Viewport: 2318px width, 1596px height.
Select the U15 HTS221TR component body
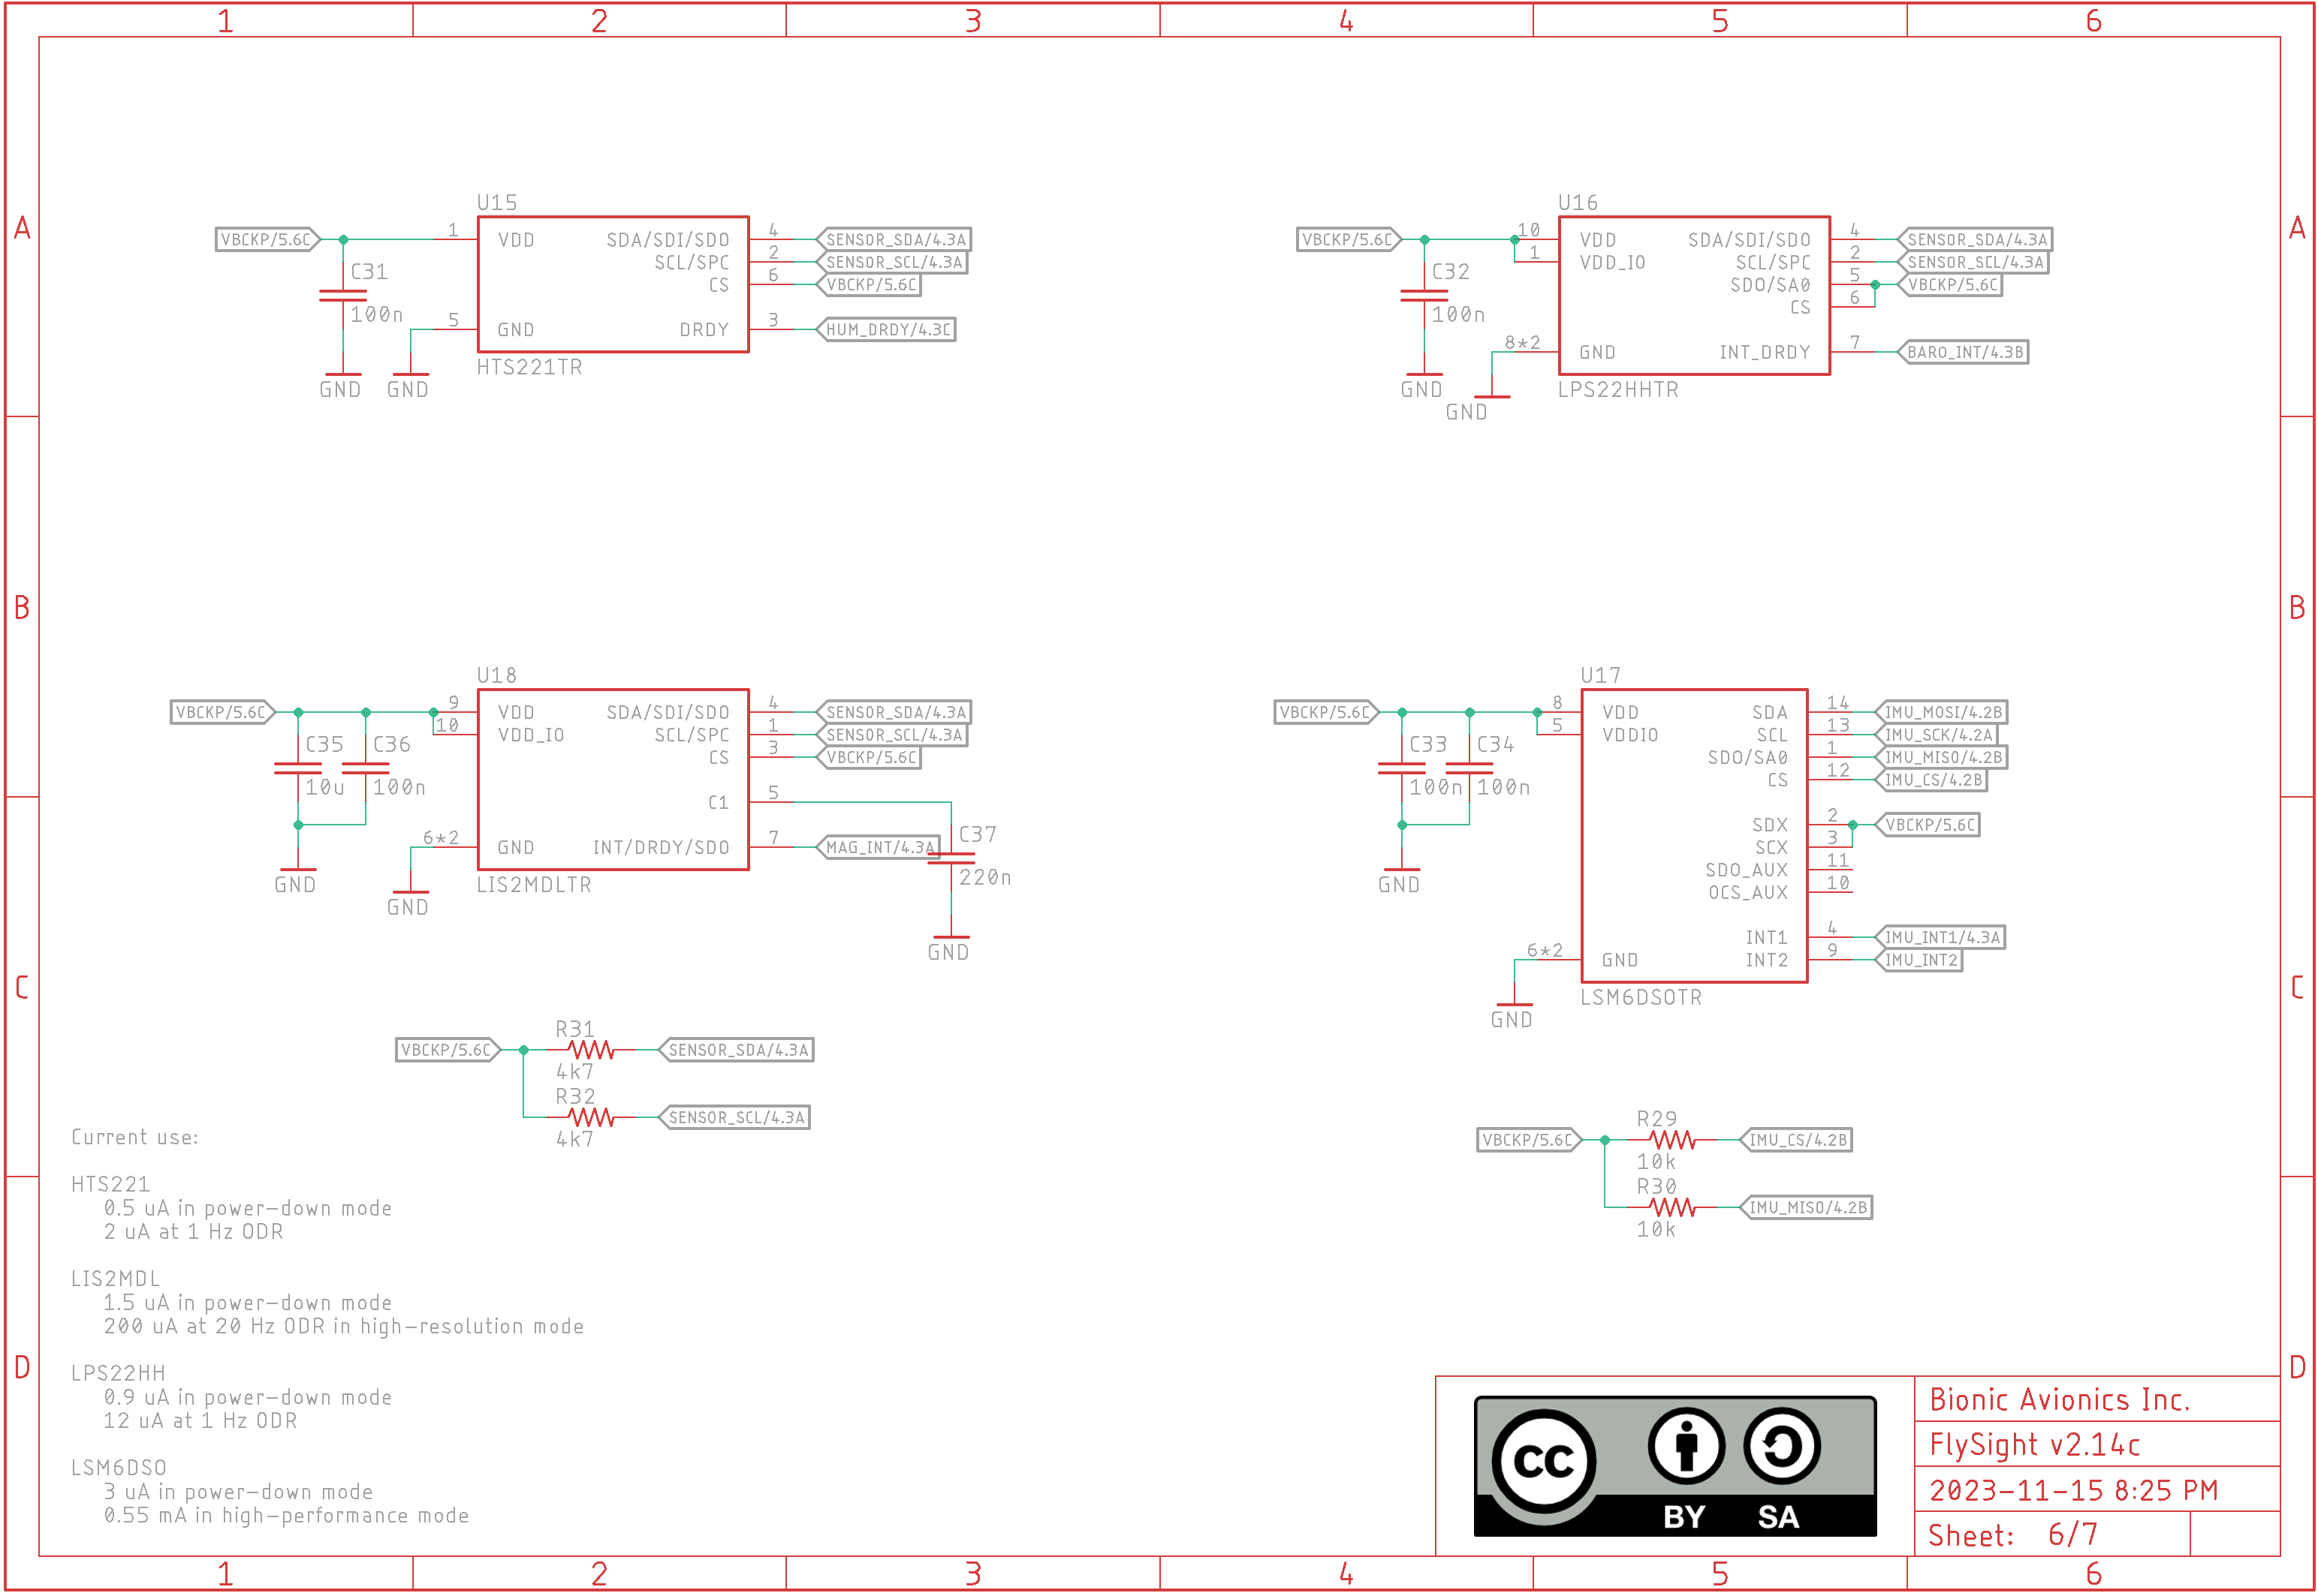pyautogui.click(x=612, y=285)
